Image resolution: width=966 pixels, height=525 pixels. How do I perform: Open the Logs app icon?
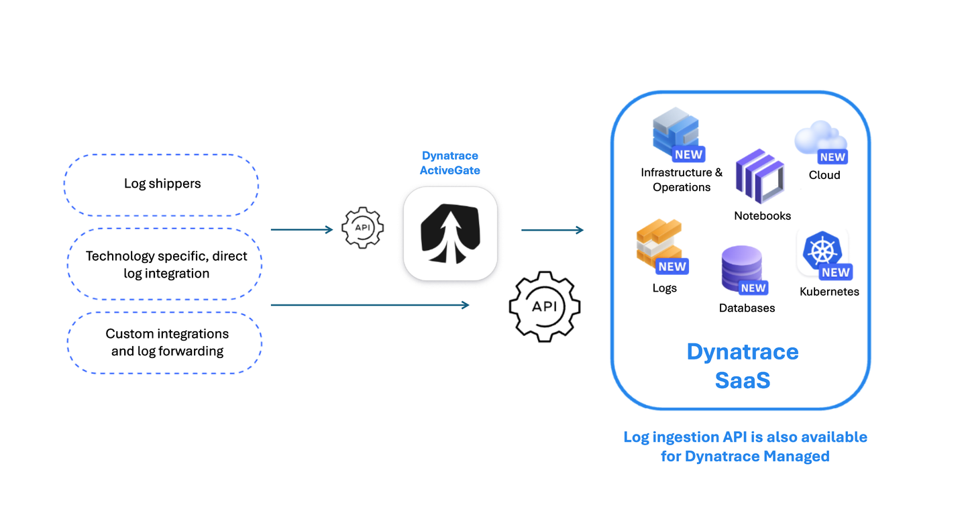(661, 247)
